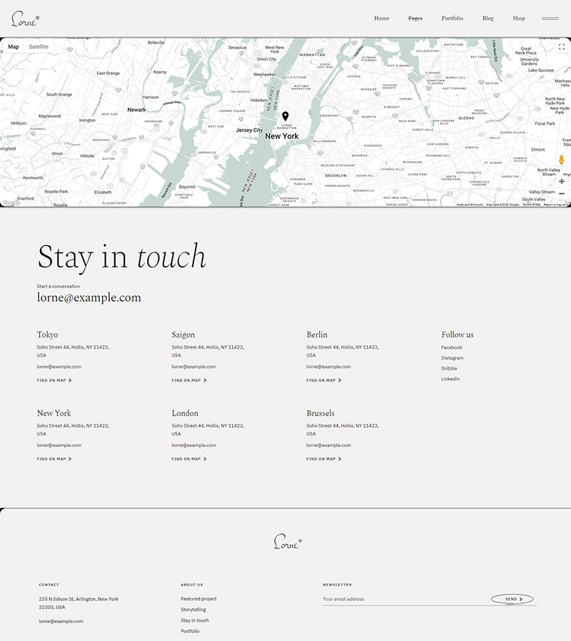
Task: Open Find on Map for London
Action: coord(188,459)
